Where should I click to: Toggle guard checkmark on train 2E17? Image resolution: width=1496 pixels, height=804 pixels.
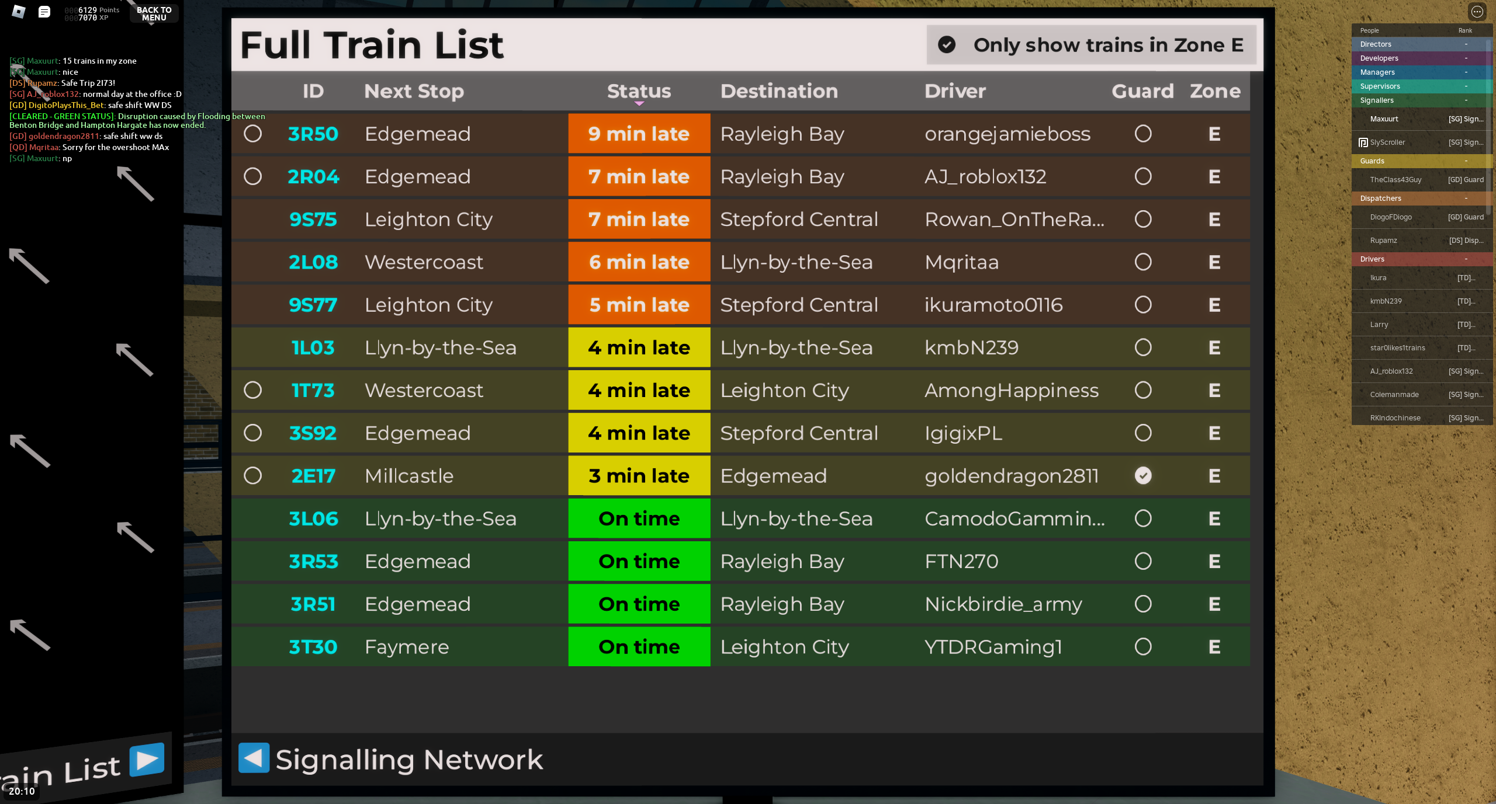coord(1142,476)
